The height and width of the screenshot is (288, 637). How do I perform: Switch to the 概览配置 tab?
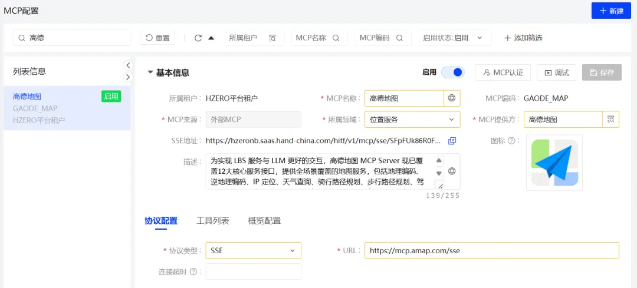[x=264, y=221]
